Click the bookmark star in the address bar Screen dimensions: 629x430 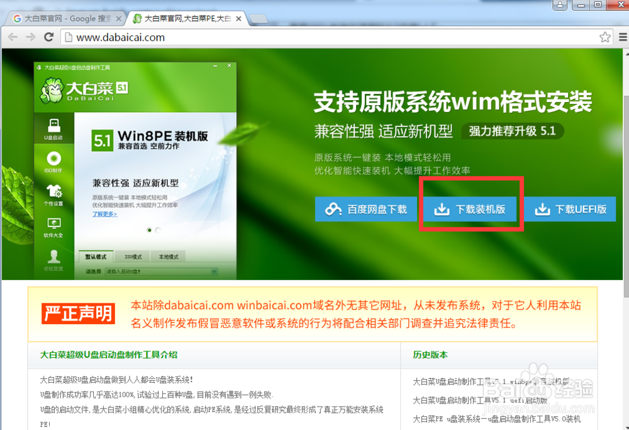[x=605, y=37]
